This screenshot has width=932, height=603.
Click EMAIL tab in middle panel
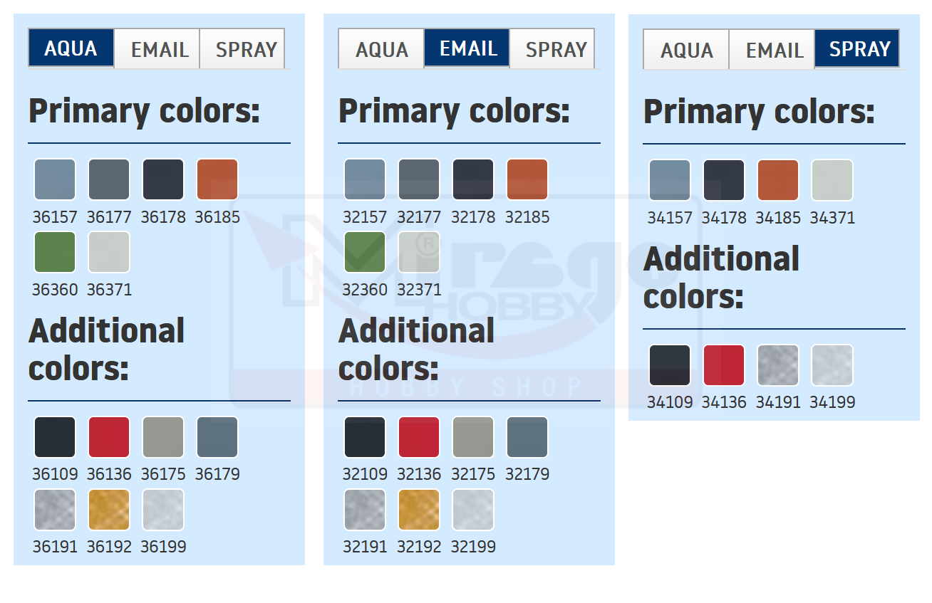point(467,48)
